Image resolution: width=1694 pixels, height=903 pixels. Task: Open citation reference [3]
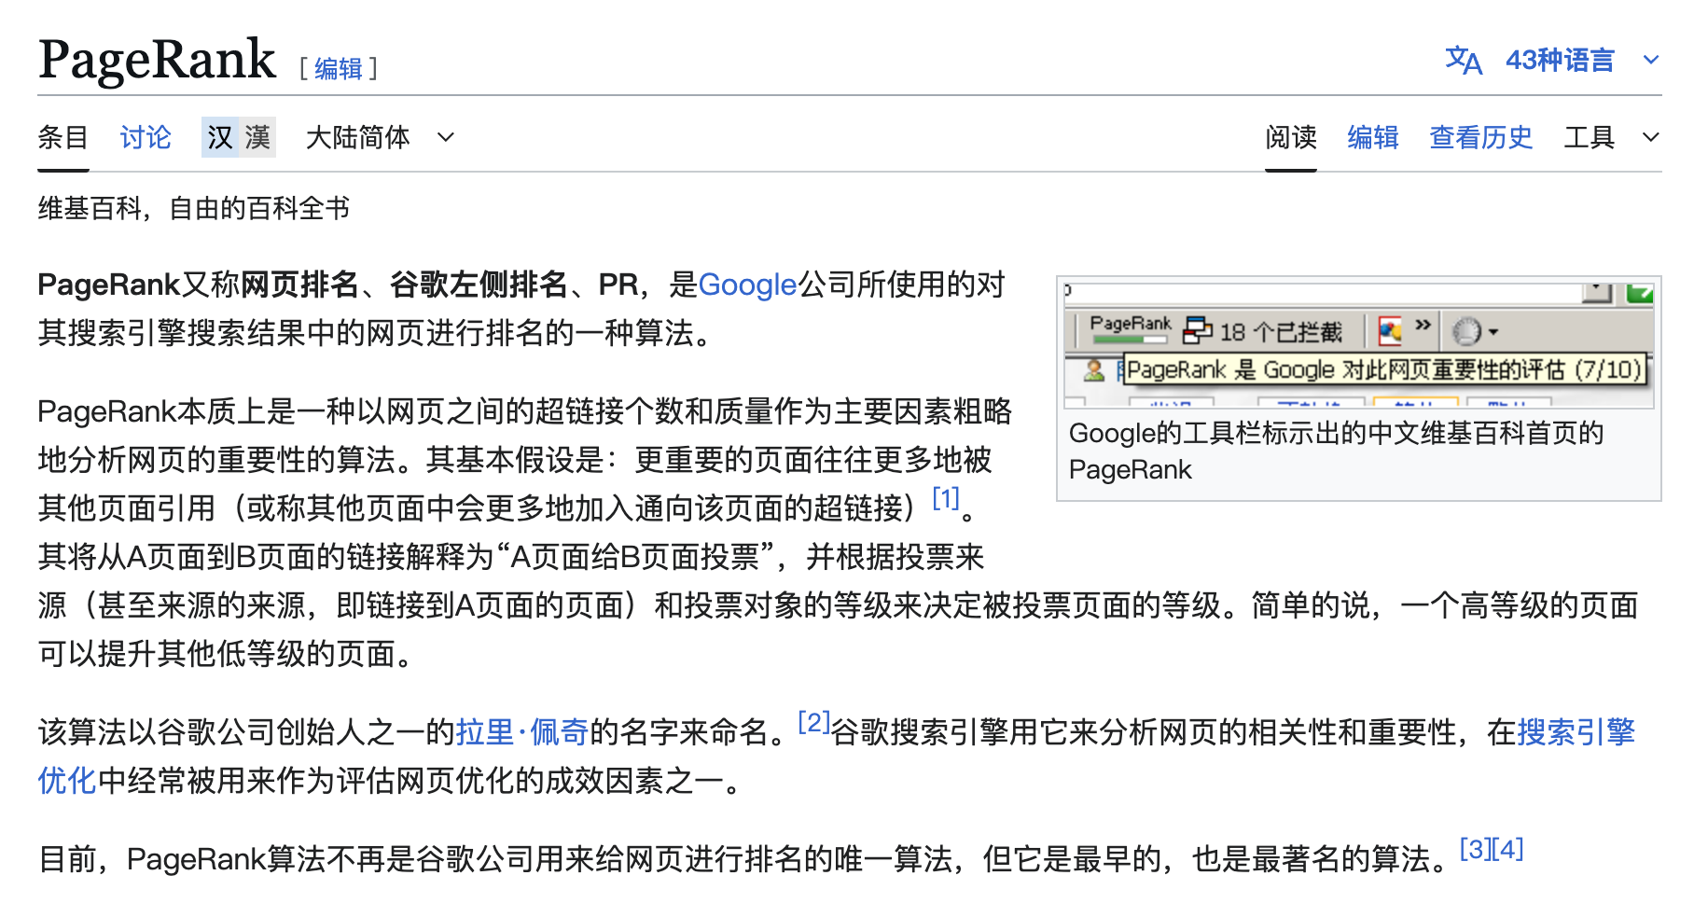1475,849
